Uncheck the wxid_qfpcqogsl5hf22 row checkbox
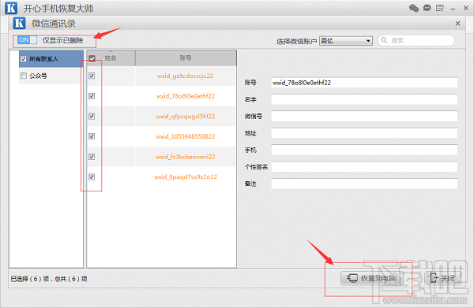 click(92, 116)
